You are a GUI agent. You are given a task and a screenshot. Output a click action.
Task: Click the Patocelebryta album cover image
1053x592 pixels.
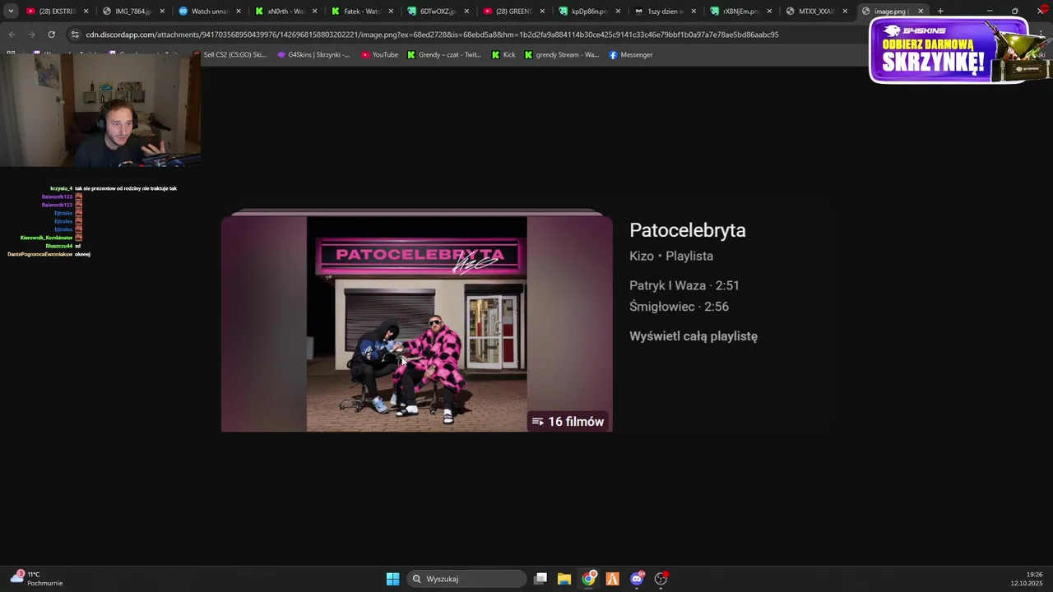416,323
